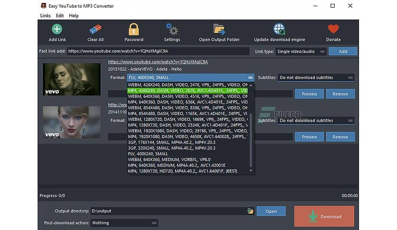Click the second vevo thumbnail

[x=72, y=122]
